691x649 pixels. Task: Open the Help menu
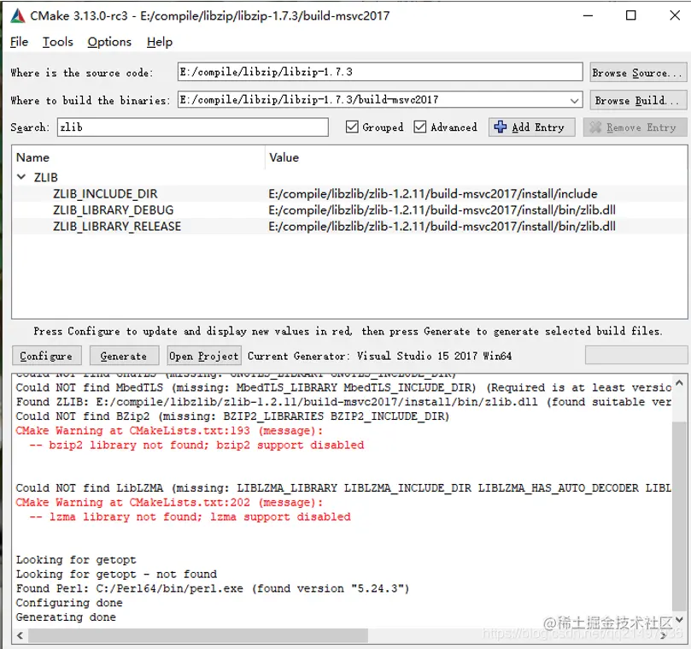pyautogui.click(x=160, y=42)
